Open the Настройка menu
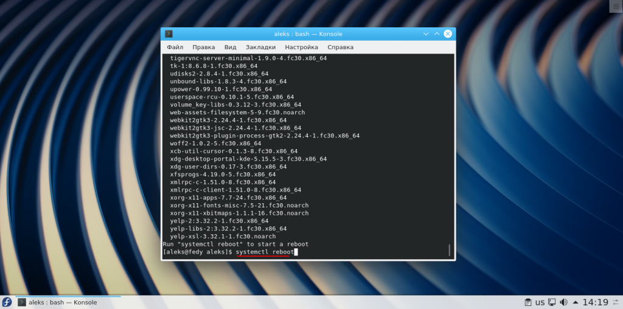The image size is (623, 309). (301, 47)
